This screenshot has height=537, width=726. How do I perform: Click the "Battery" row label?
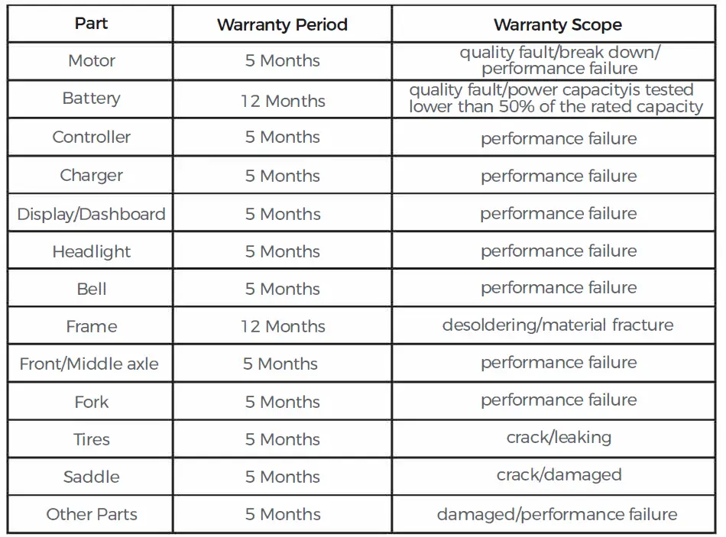click(91, 99)
